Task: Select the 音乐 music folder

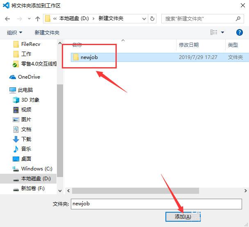Action: [26, 149]
